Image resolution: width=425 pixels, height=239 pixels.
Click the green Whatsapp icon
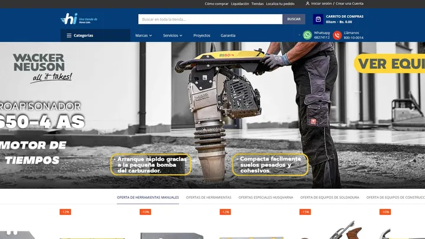point(308,35)
